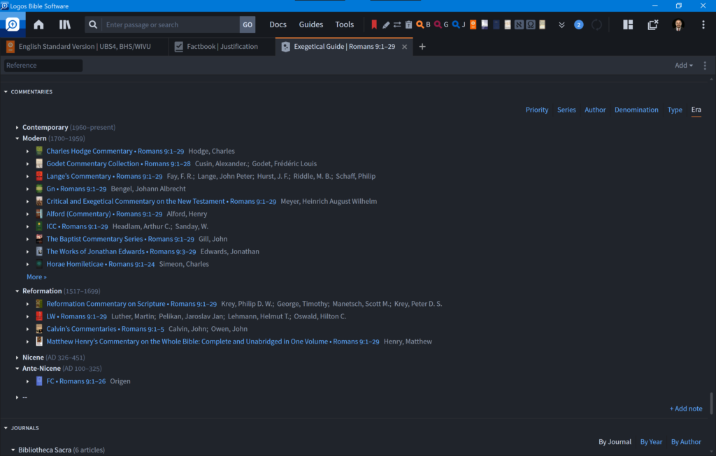Add a new tab with plus button

pyautogui.click(x=422, y=47)
